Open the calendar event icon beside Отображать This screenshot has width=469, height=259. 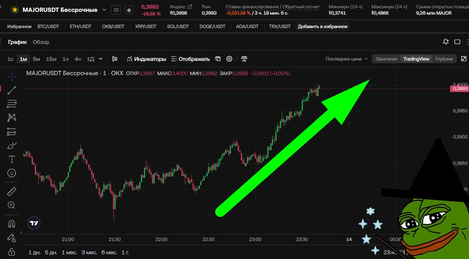(x=218, y=59)
